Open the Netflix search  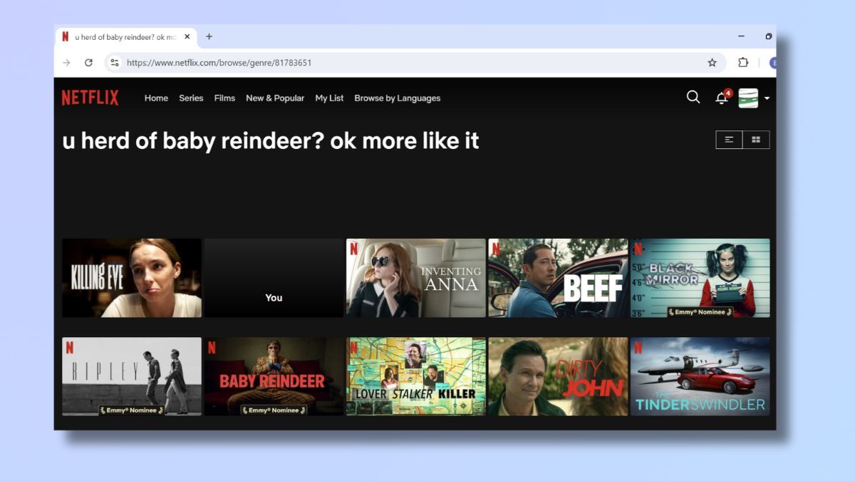pyautogui.click(x=693, y=97)
